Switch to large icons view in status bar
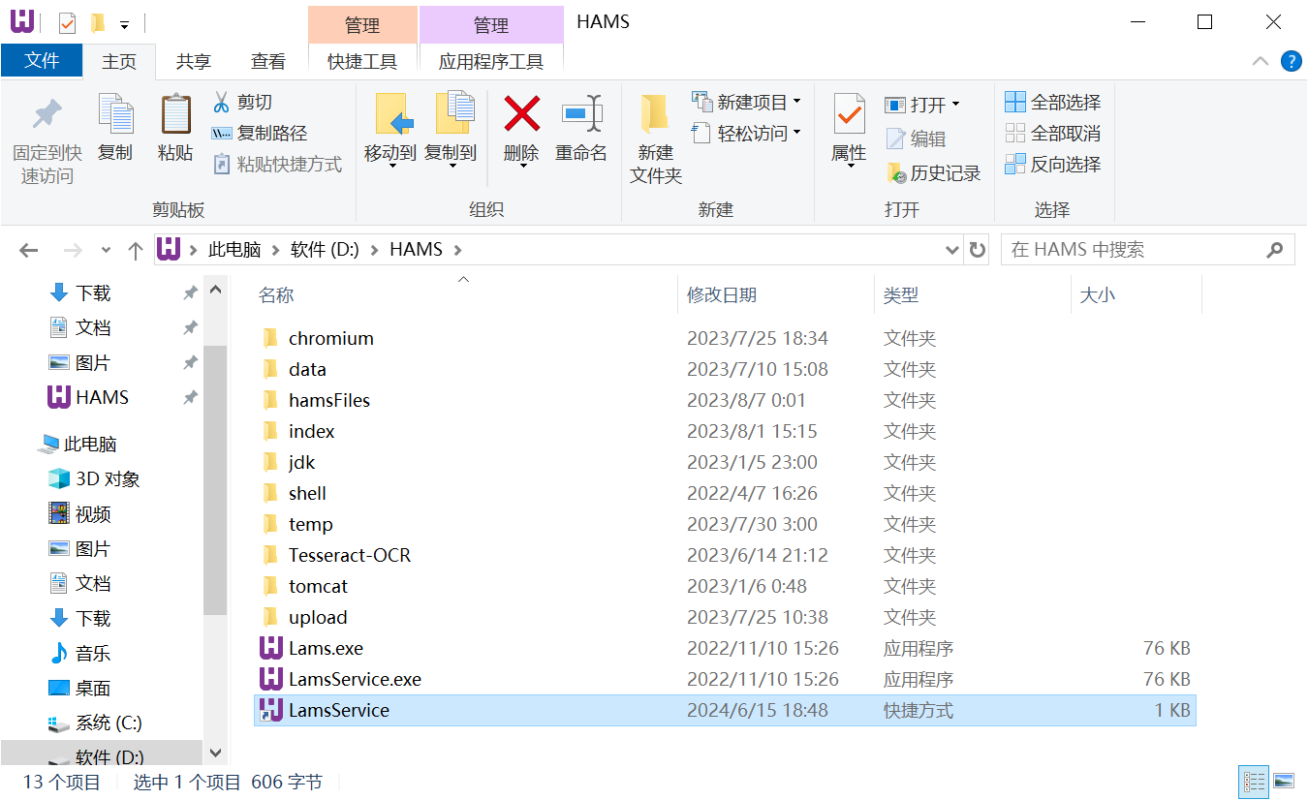 click(x=1284, y=782)
